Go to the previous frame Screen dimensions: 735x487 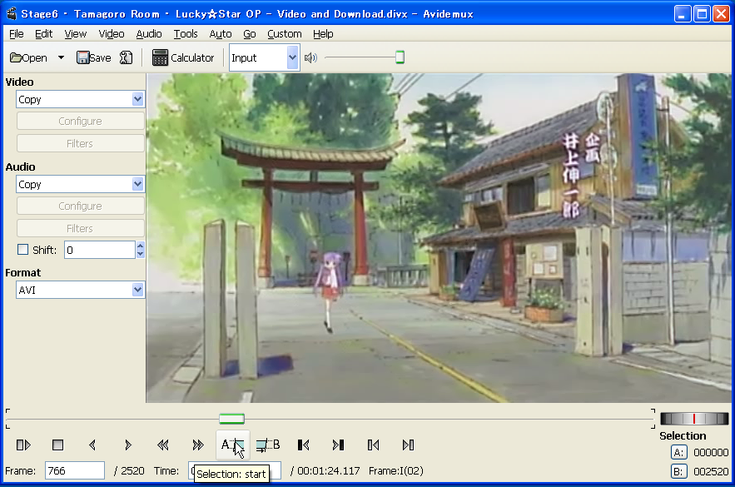[92, 445]
